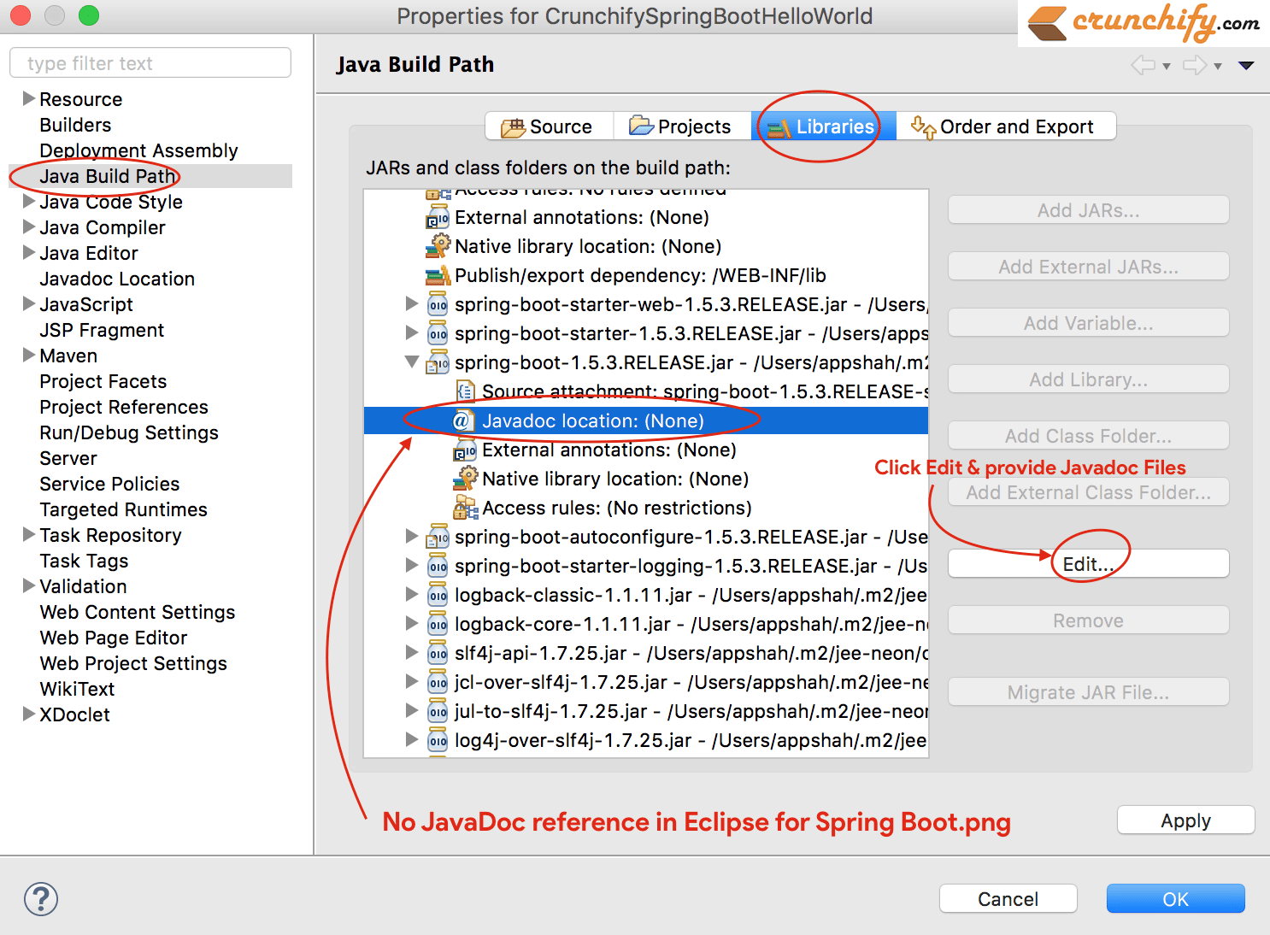The height and width of the screenshot is (935, 1270).
Task: Click the Native library location gear icon
Action: [x=467, y=479]
